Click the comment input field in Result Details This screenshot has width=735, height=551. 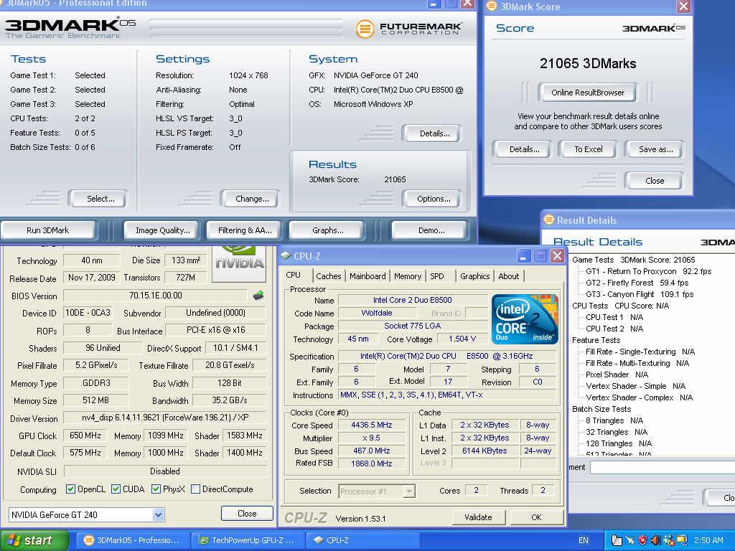pos(662,467)
